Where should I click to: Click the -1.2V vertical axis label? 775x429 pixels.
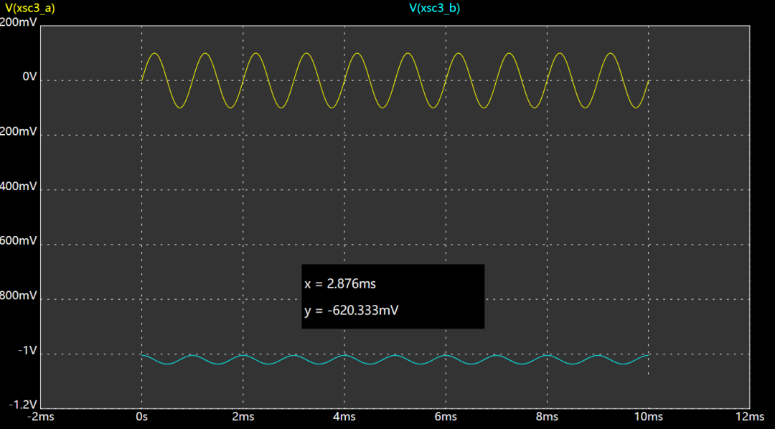tap(22, 405)
